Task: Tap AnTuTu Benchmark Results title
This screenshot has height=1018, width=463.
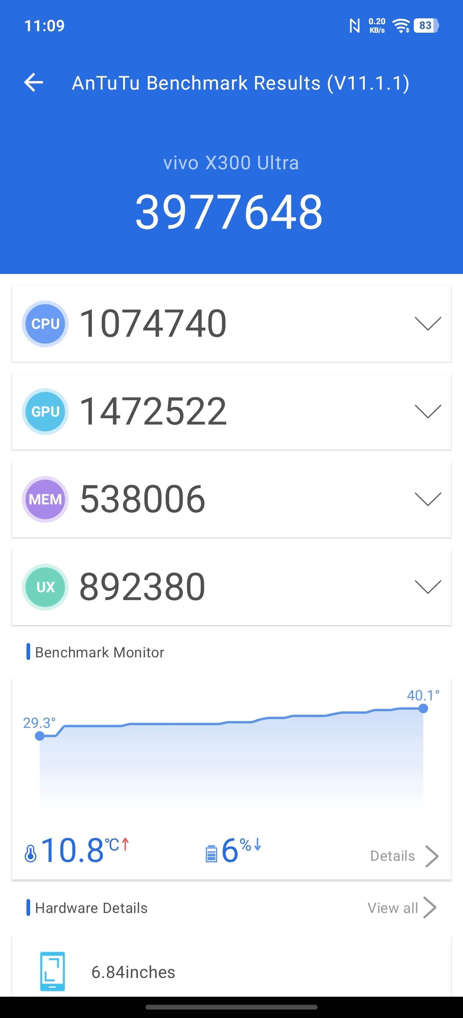Action: (241, 83)
